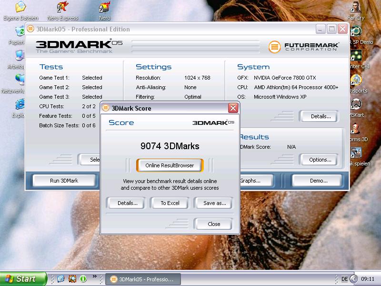Click CPU Tests 2 of 2 value
This screenshot has width=381, height=286.
pyautogui.click(x=89, y=106)
